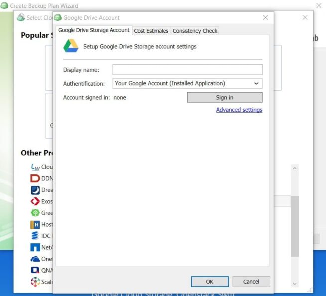
Task: Open the Cost Estimates tab
Action: pos(151,31)
